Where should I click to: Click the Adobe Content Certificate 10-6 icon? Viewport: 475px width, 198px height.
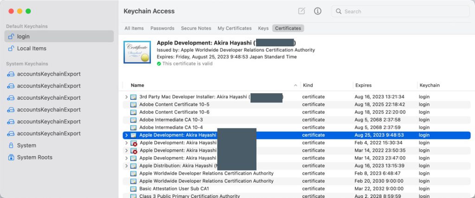[133, 112]
